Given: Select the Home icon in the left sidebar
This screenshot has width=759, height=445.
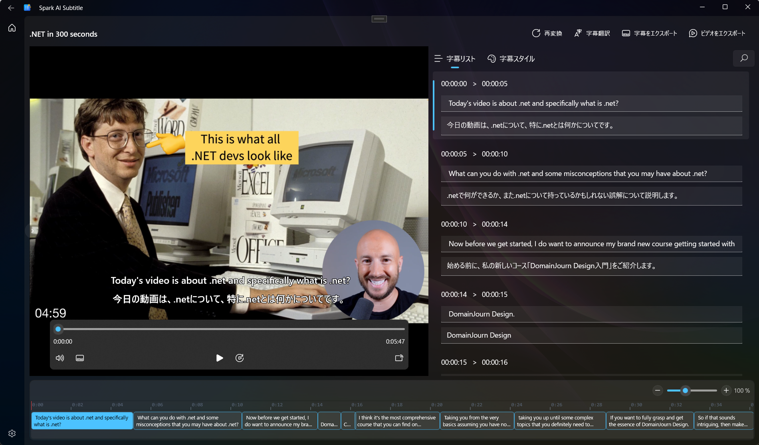Looking at the screenshot, I should click(x=12, y=28).
